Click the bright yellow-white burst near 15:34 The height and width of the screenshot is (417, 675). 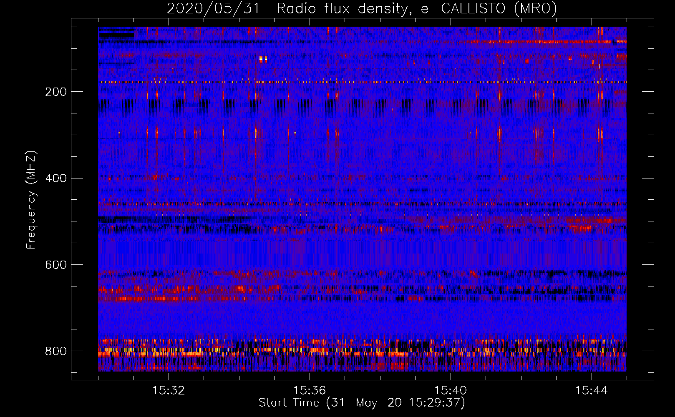click(x=263, y=59)
